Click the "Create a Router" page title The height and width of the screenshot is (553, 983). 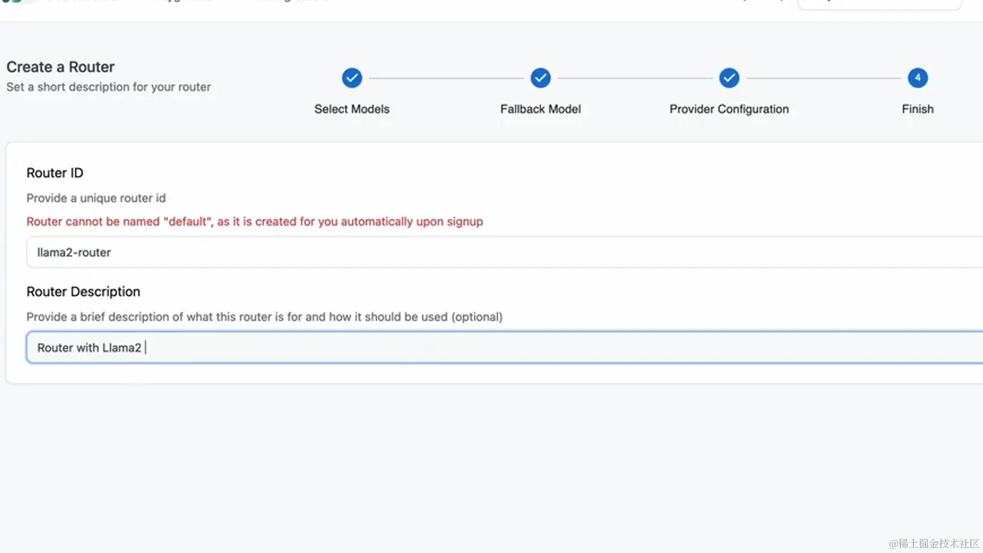tap(61, 67)
